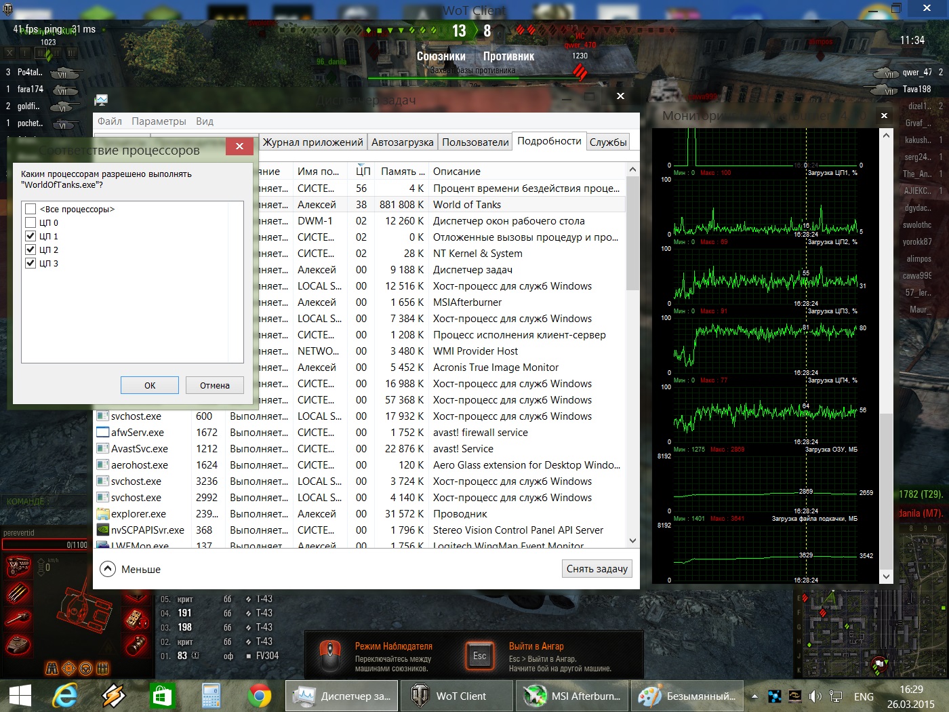
Task: Toggle the <Все процессоры> checkbox
Action: [x=31, y=209]
